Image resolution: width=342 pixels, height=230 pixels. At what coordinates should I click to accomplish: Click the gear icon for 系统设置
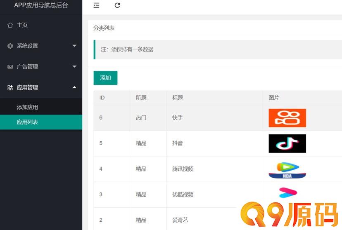(x=10, y=46)
